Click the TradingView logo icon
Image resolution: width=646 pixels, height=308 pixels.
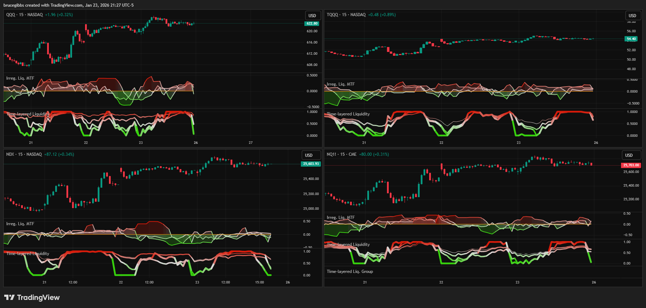[9, 297]
